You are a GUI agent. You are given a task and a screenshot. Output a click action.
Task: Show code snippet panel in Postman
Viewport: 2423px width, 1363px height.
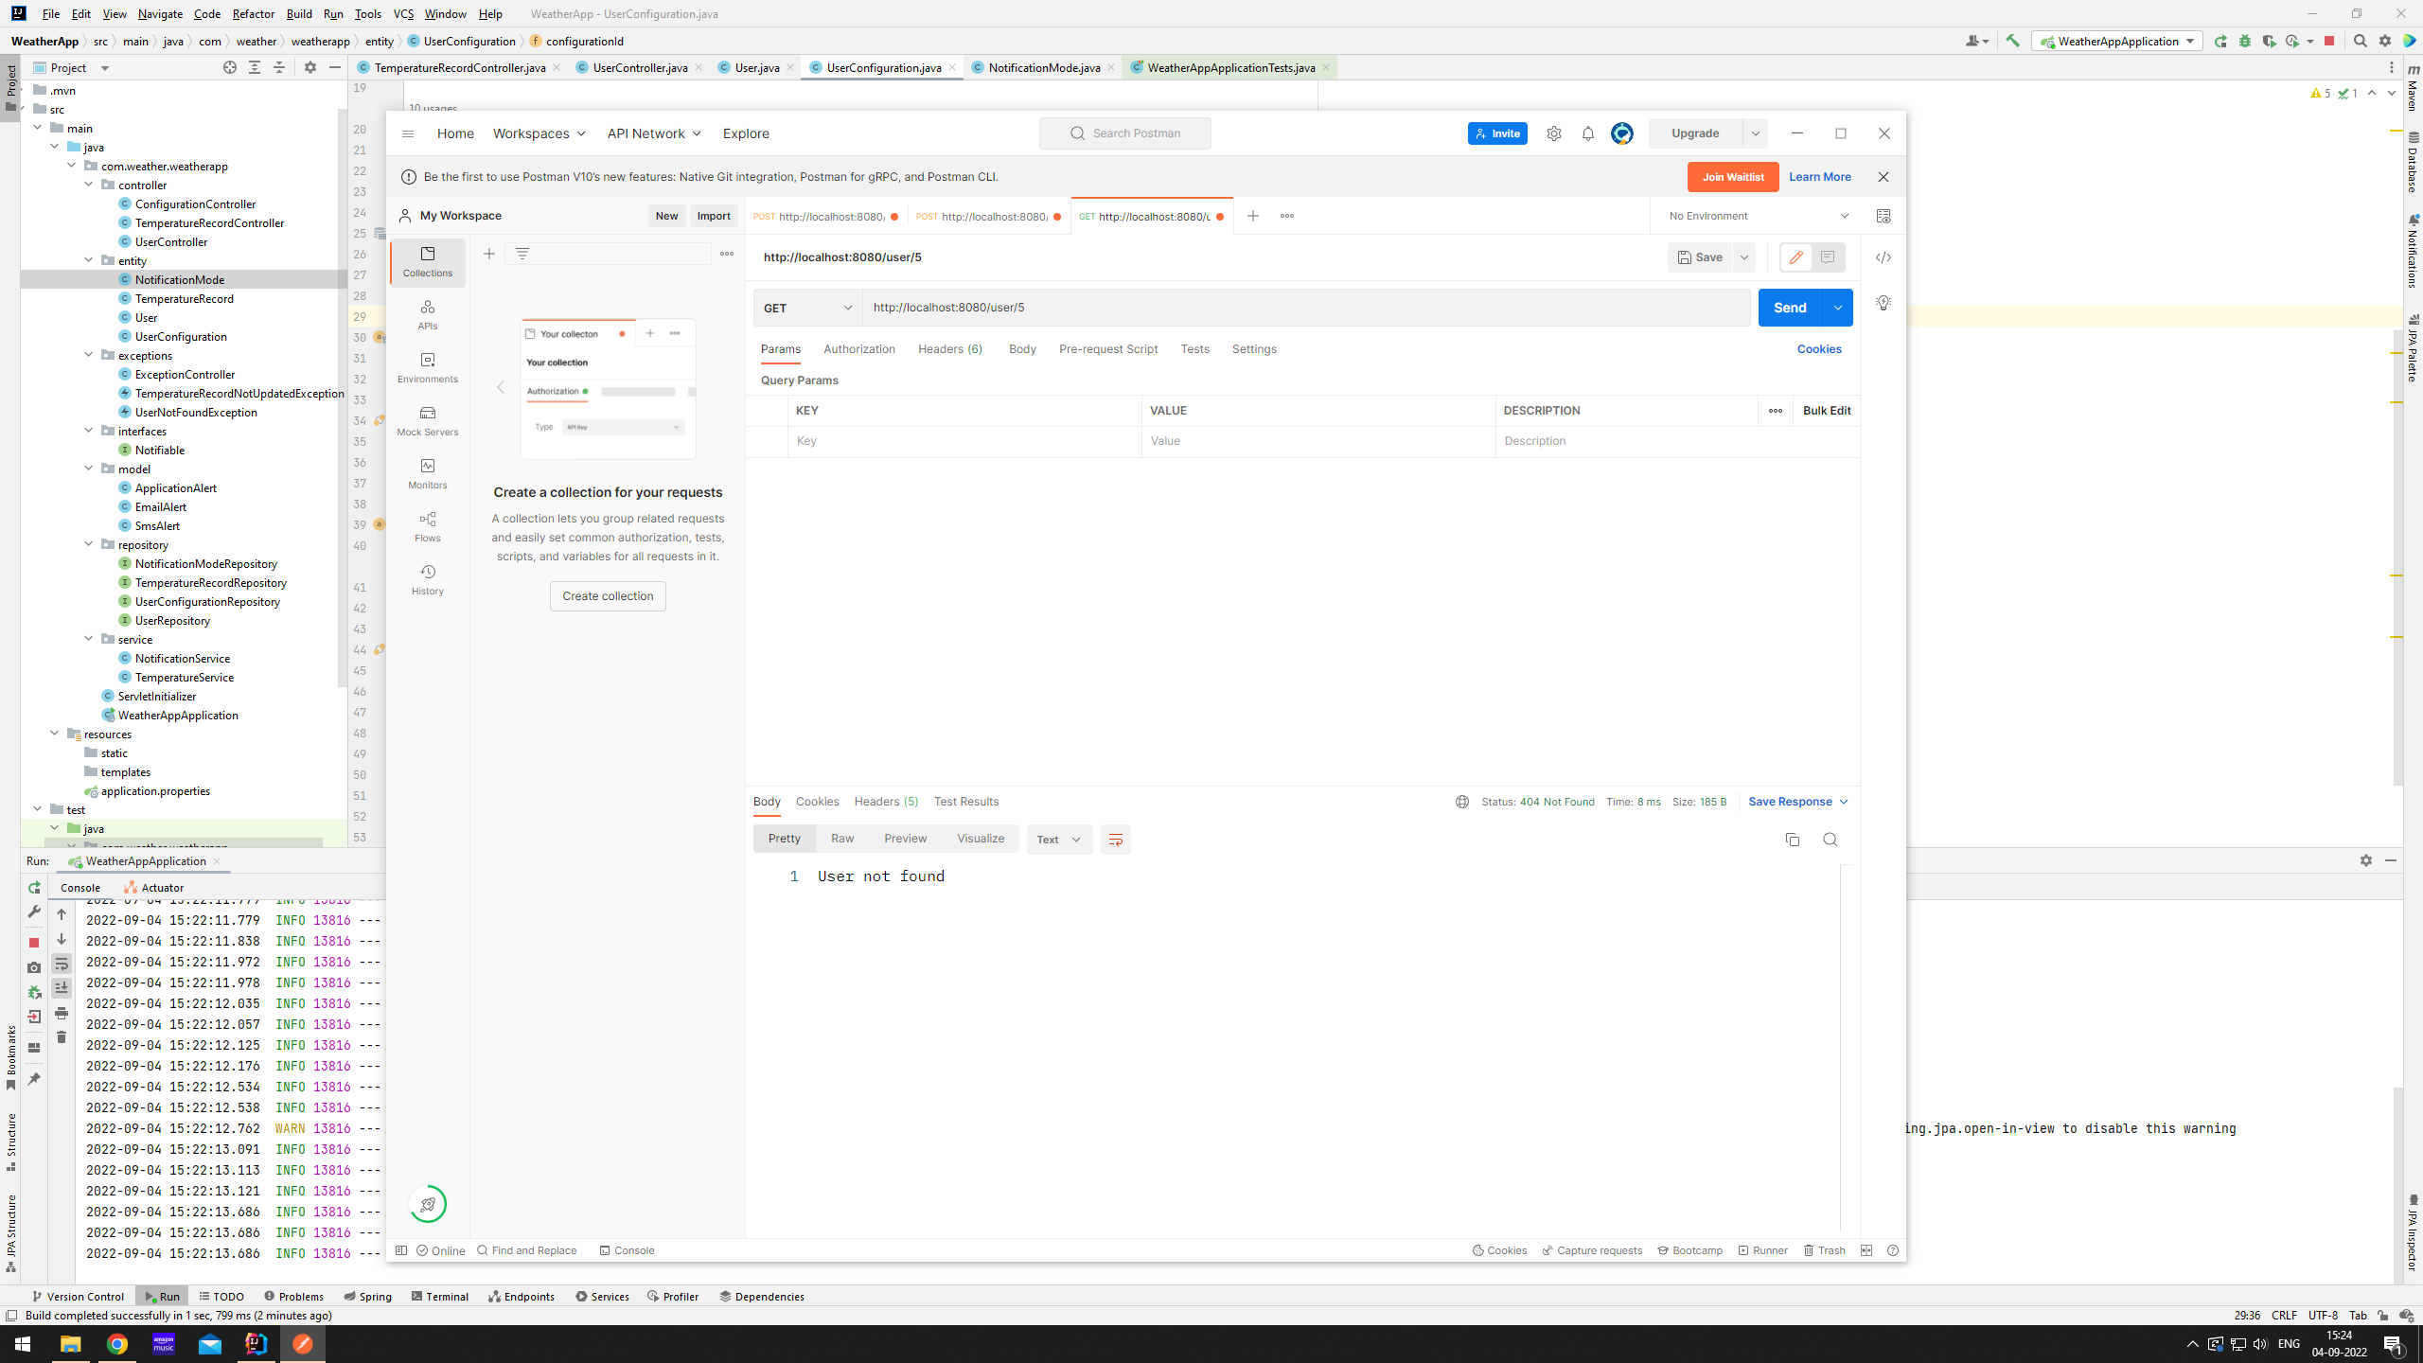tap(1884, 257)
